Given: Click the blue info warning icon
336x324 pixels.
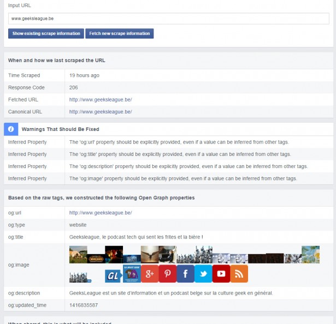Looking at the screenshot, I should coord(11,129).
